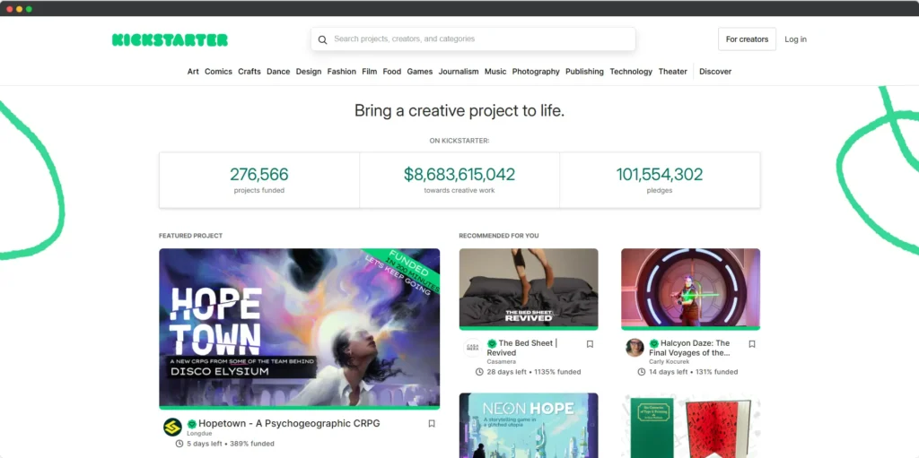The width and height of the screenshot is (919, 458).
Task: Click the Casamera creator name
Action: 501,362
